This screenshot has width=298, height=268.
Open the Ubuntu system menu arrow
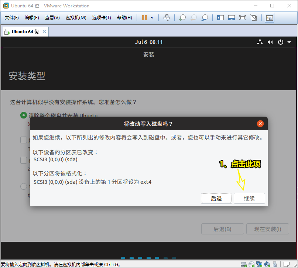[x=289, y=42]
